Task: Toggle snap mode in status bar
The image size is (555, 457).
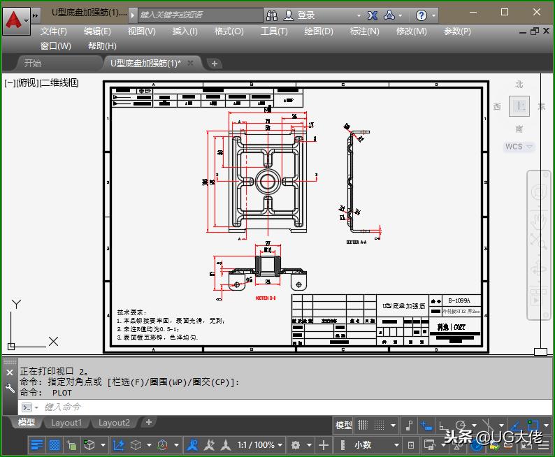Action: pos(381,425)
